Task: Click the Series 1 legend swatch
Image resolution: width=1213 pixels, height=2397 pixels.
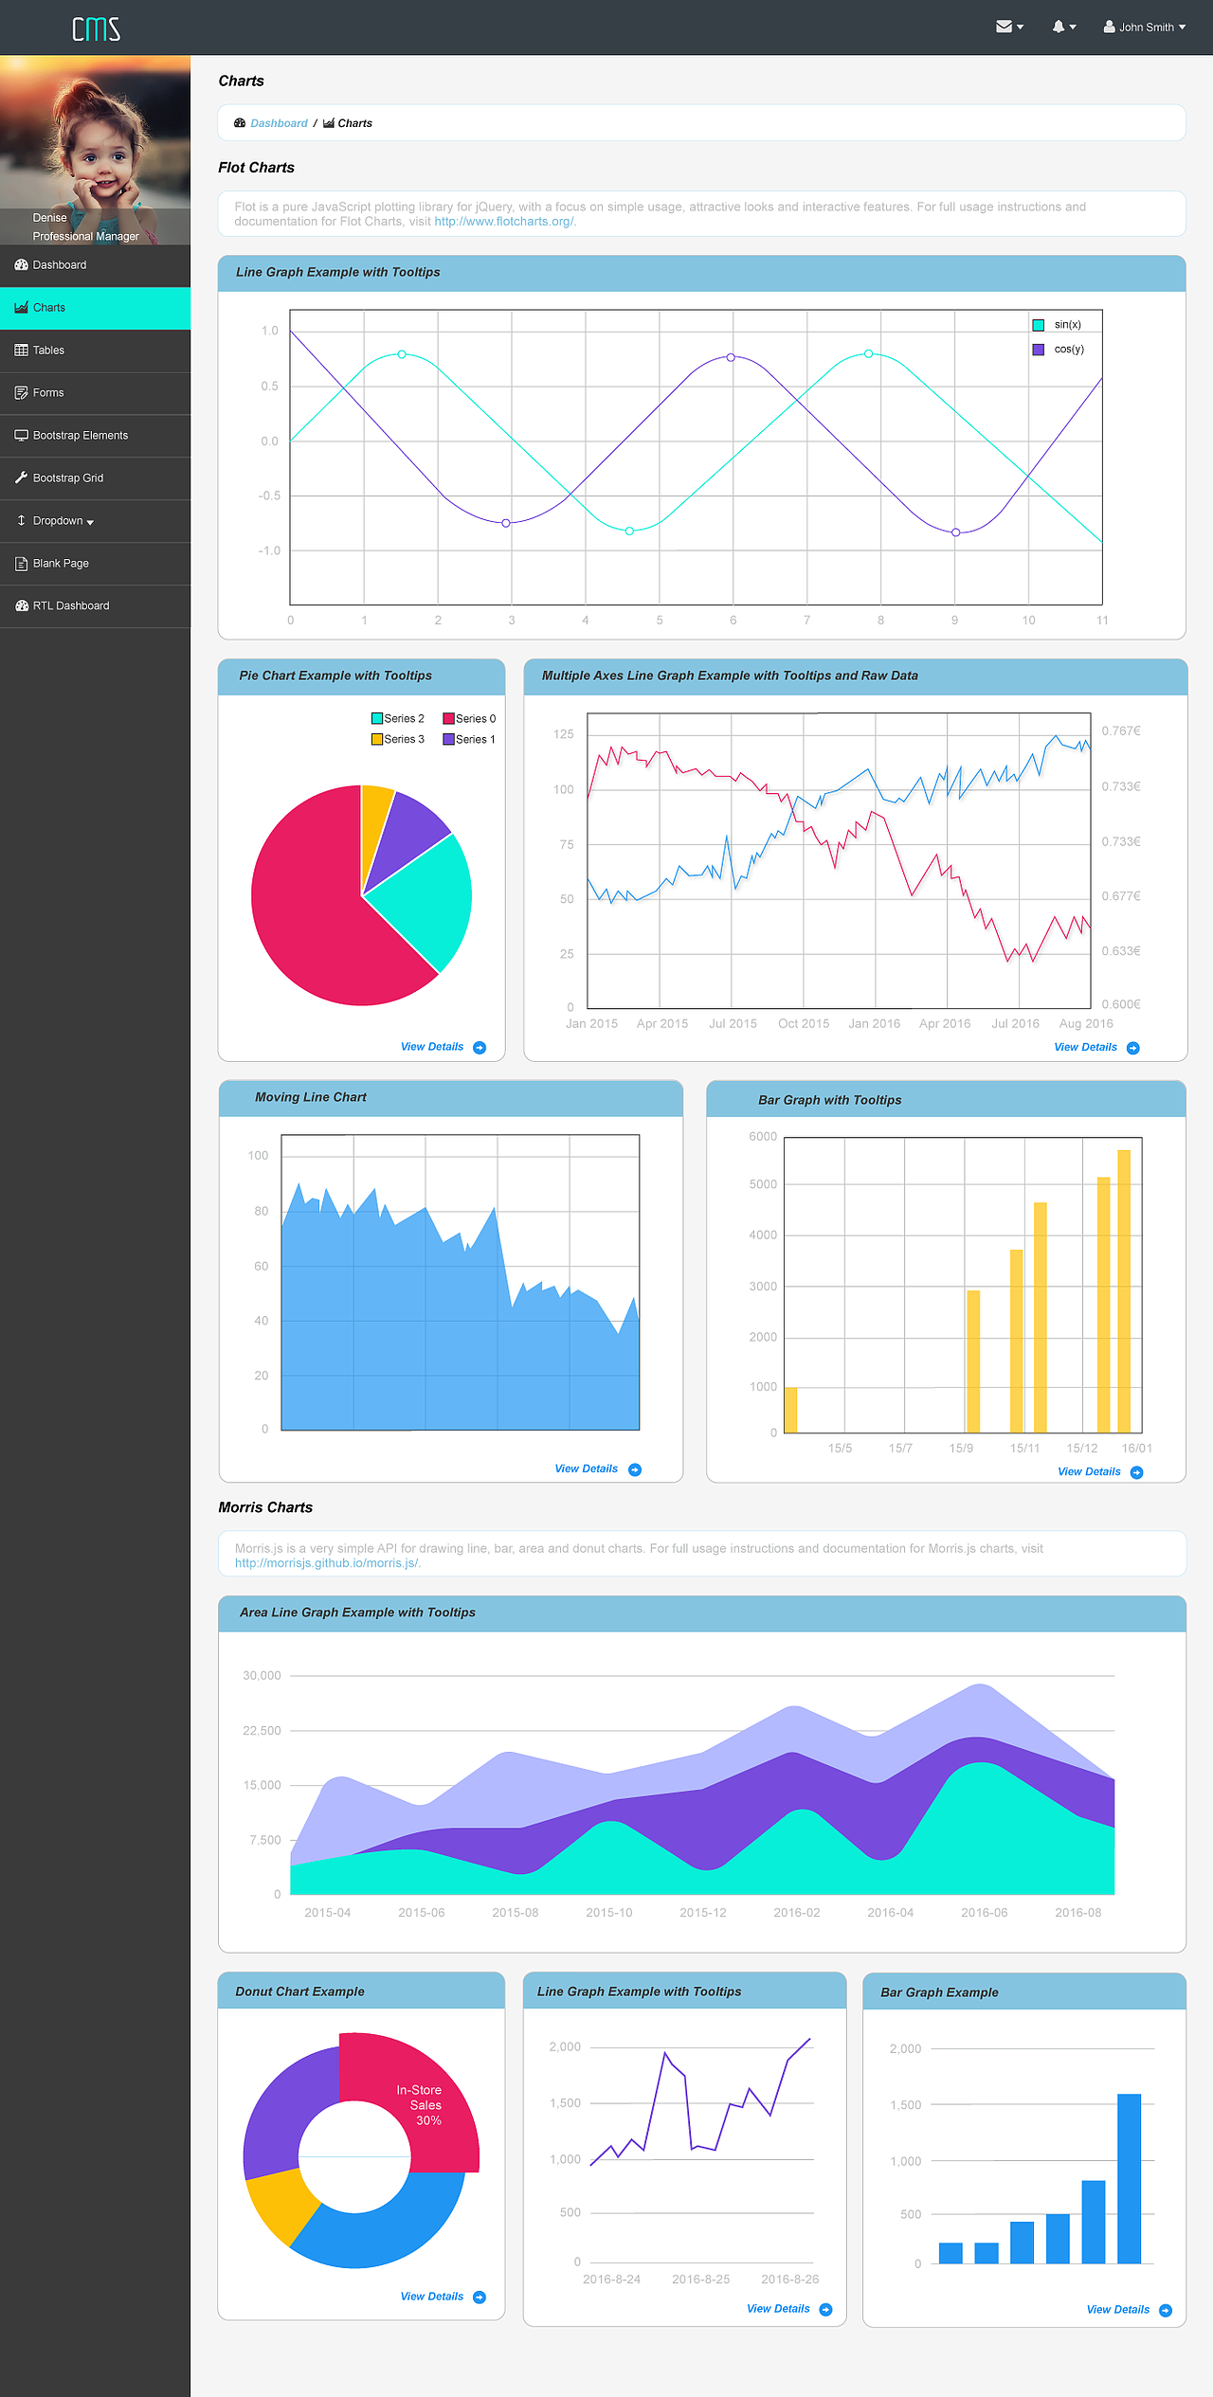Action: point(449,739)
